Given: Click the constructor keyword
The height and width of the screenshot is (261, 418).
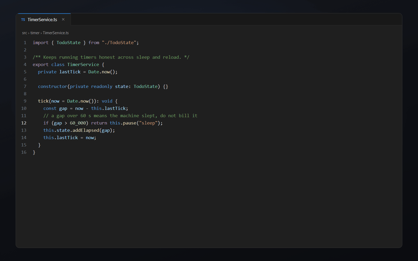Looking at the screenshot, I should tap(53, 86).
